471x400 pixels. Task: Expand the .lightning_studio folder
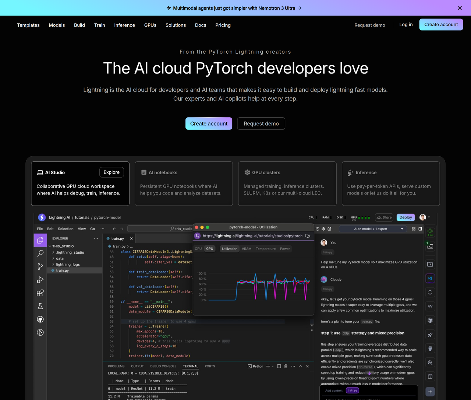tap(68, 253)
